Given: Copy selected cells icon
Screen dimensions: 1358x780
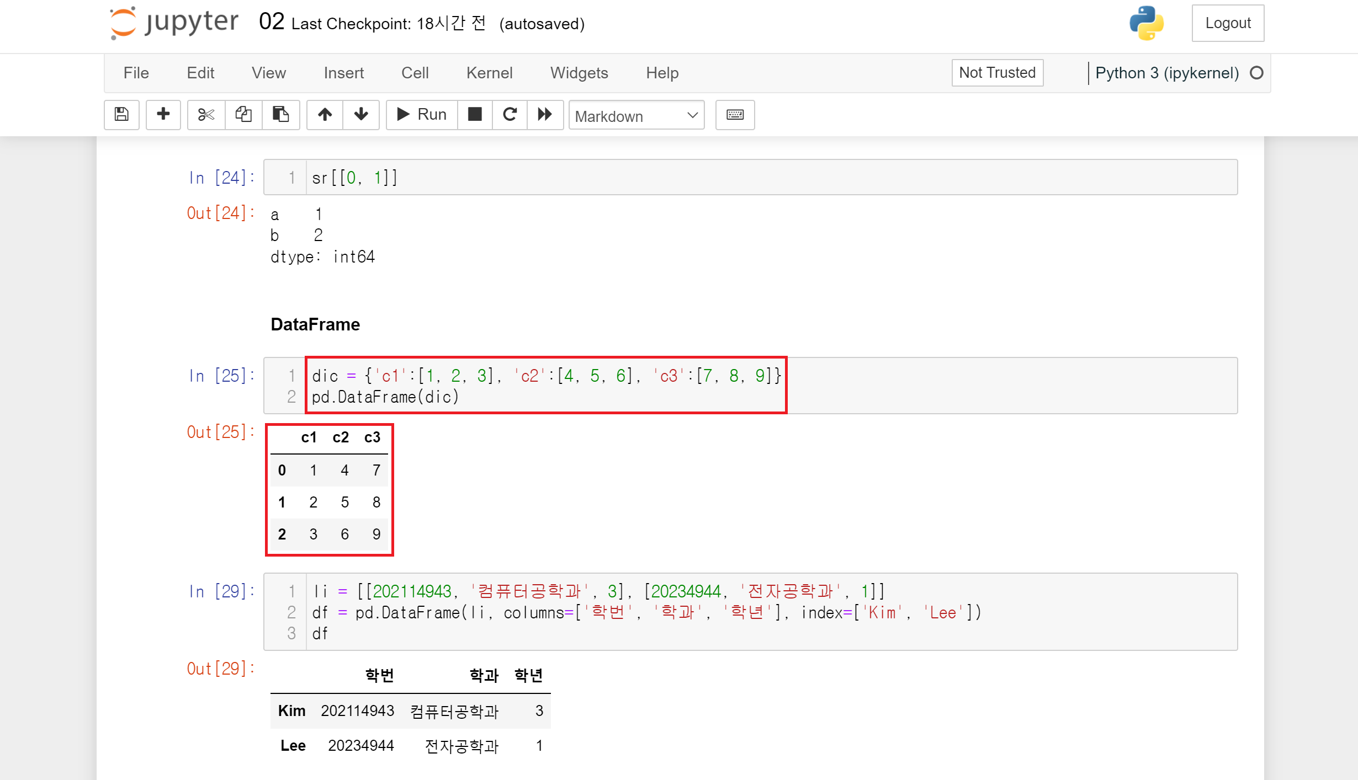Looking at the screenshot, I should (x=243, y=115).
